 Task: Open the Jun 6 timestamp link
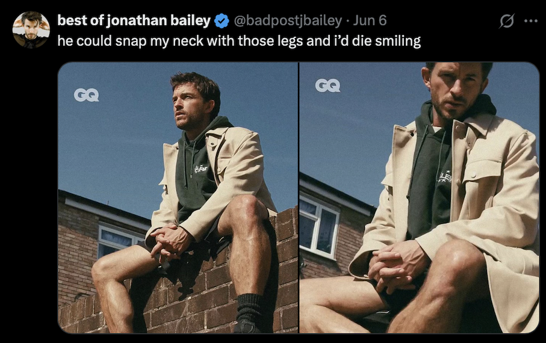(370, 21)
